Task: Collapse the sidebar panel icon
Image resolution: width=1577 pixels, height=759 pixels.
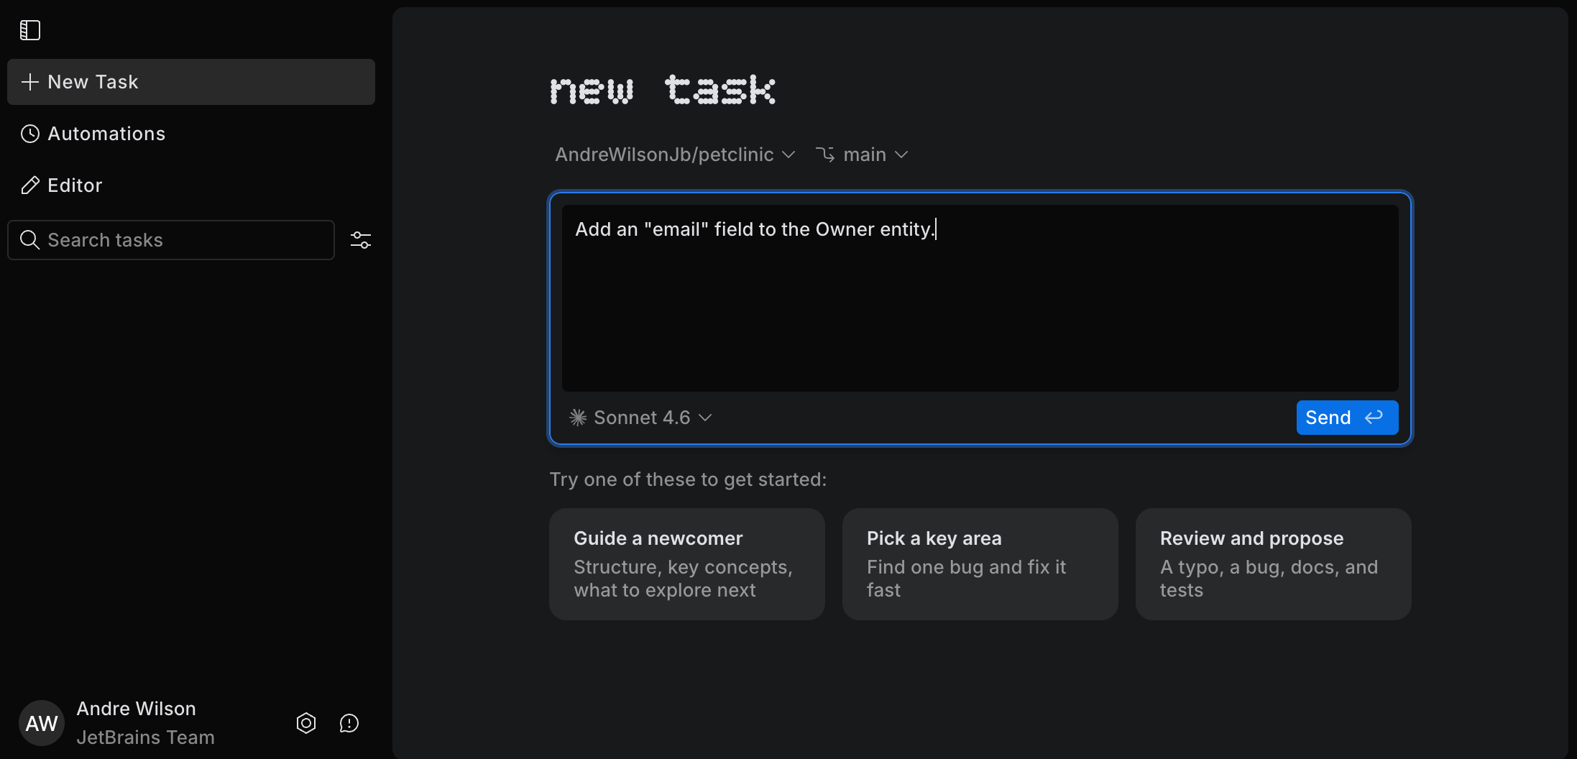Action: [x=29, y=30]
